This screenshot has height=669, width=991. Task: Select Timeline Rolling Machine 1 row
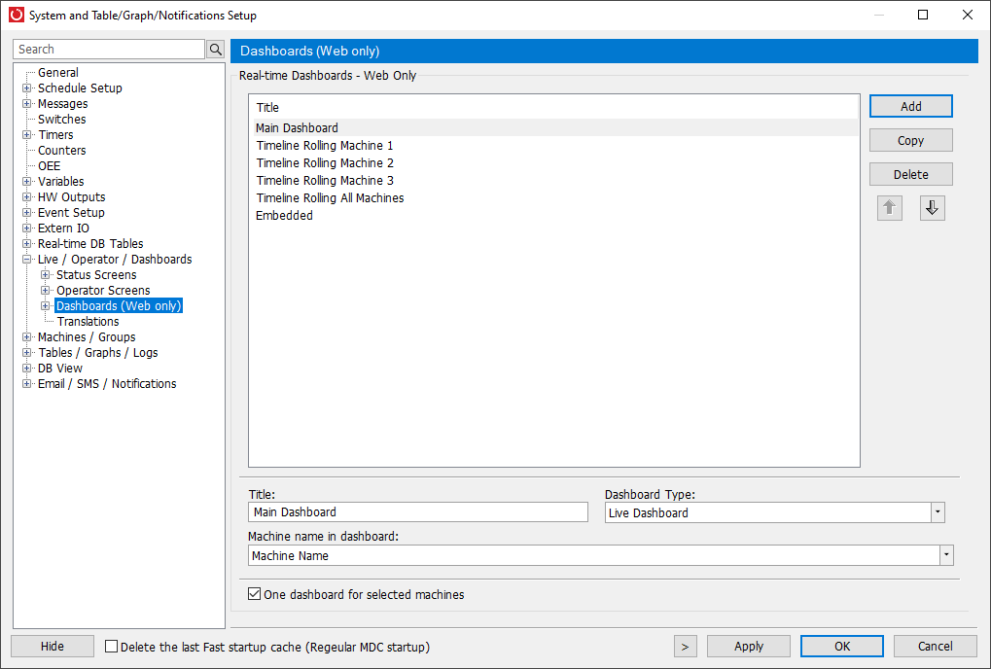tap(555, 145)
